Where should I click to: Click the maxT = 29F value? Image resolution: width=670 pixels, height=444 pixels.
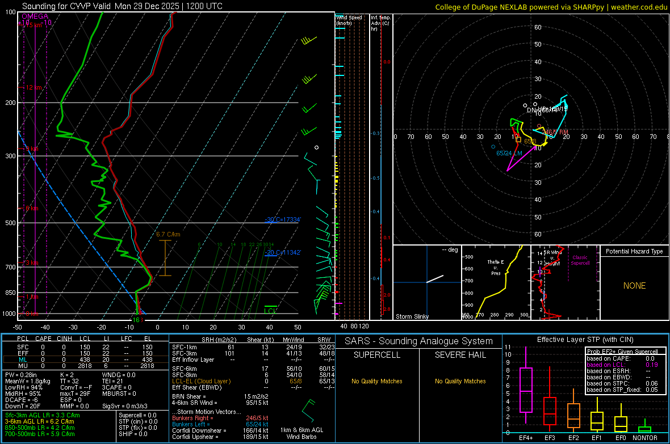click(x=75, y=394)
